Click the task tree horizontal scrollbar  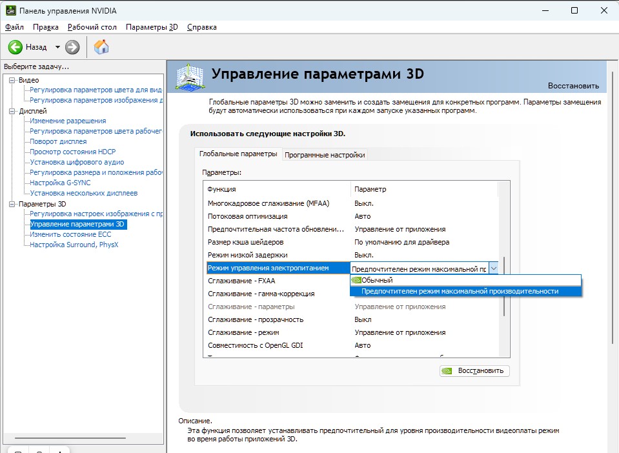click(70, 438)
